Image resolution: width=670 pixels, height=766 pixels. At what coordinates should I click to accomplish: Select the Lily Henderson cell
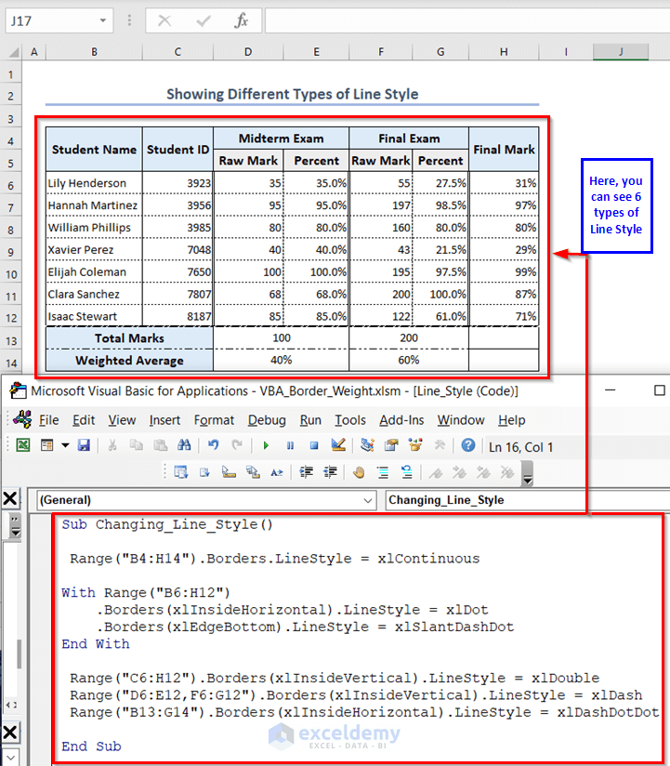point(94,183)
